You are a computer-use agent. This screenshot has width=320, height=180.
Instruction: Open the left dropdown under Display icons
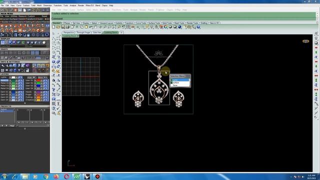tap(13, 46)
